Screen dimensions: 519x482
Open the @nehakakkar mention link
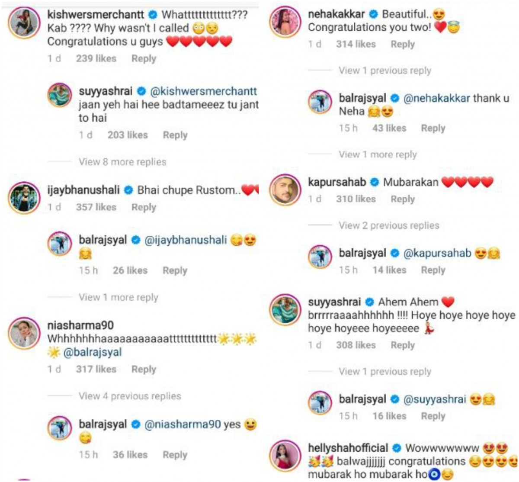pos(436,98)
